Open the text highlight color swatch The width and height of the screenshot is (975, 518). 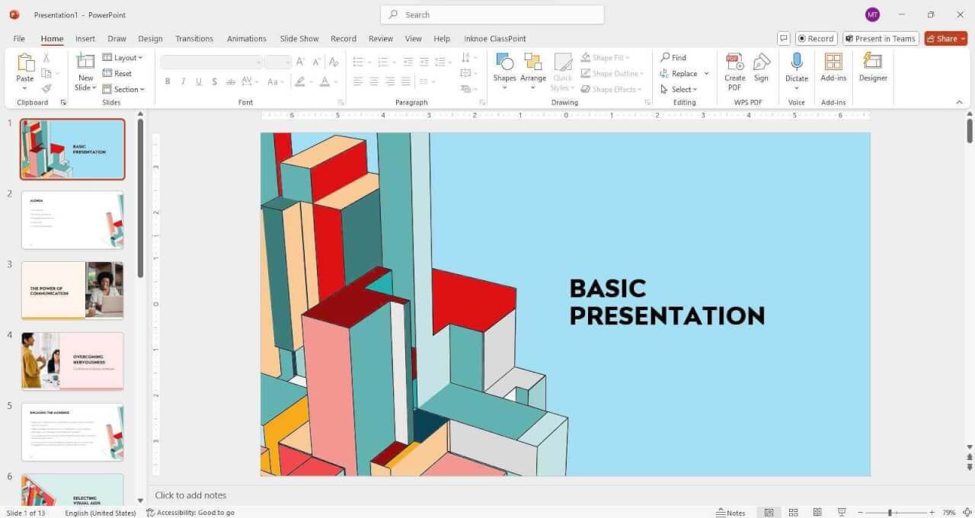[300, 82]
